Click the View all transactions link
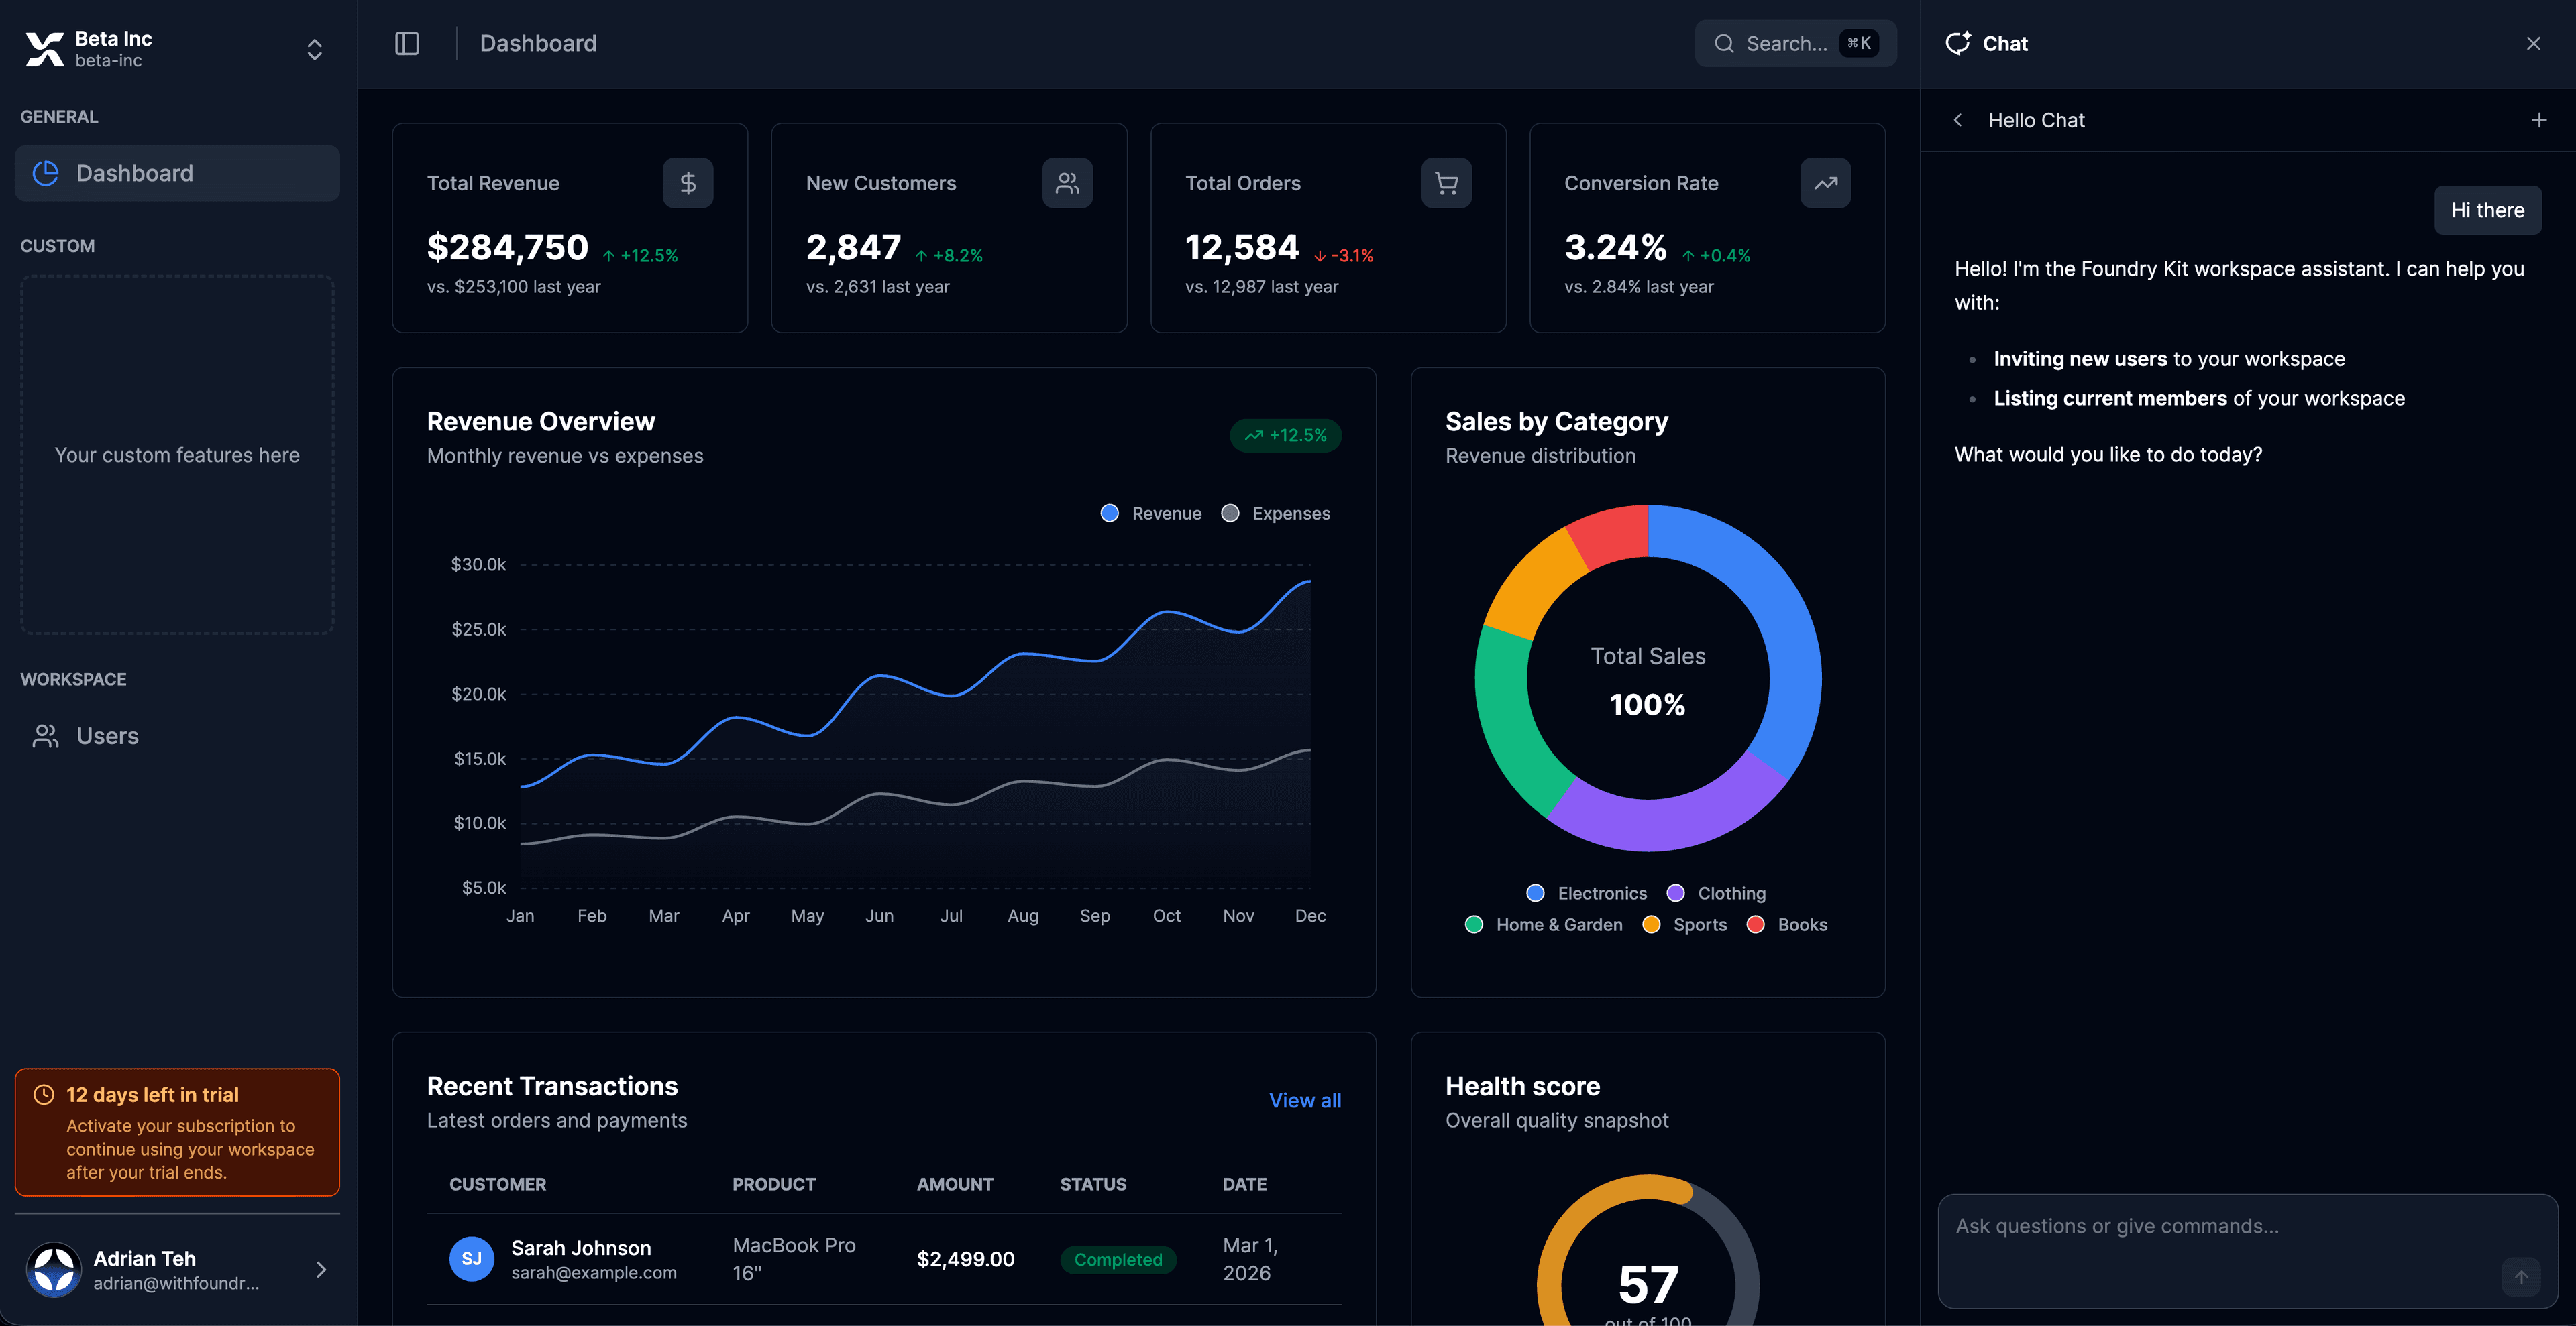The height and width of the screenshot is (1326, 2576). tap(1304, 1100)
